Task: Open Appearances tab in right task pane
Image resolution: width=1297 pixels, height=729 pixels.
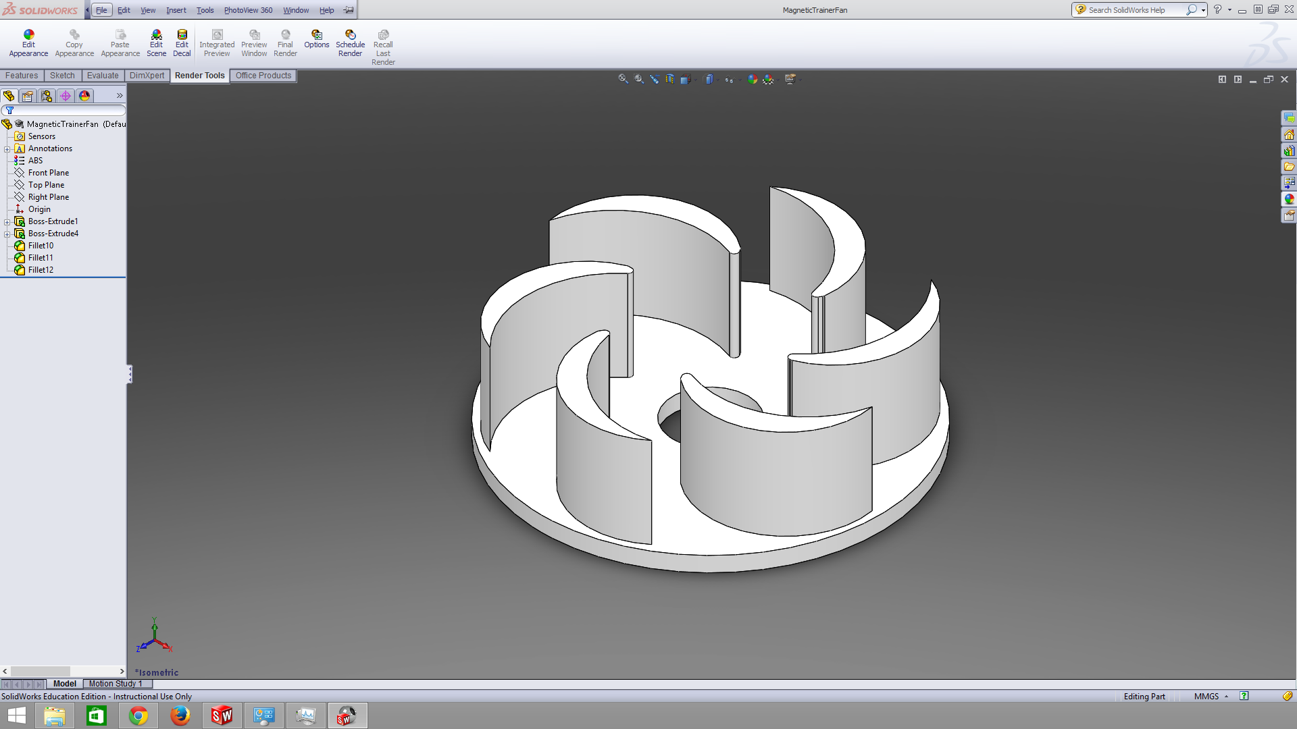Action: (1289, 199)
